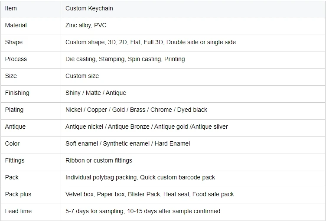The height and width of the screenshot is (221, 326).
Task: Click the 'Custom shape, 3D, 2D' value cell
Action: coord(150,42)
